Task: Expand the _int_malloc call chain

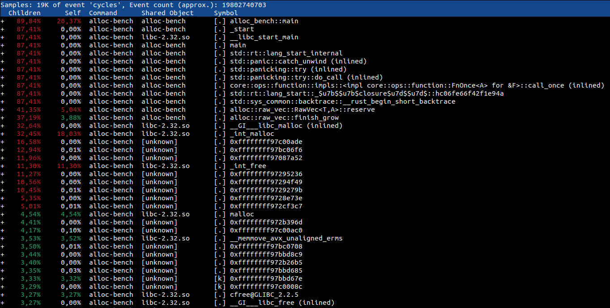Action: click(2, 134)
